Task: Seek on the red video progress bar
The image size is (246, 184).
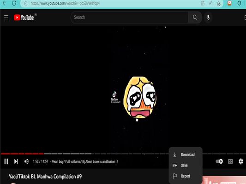Action: [x=22, y=154]
